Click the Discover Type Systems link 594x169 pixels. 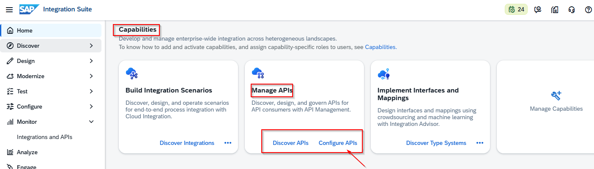point(436,143)
